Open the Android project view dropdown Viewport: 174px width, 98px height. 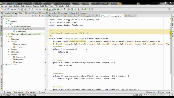pyautogui.click(x=10, y=16)
